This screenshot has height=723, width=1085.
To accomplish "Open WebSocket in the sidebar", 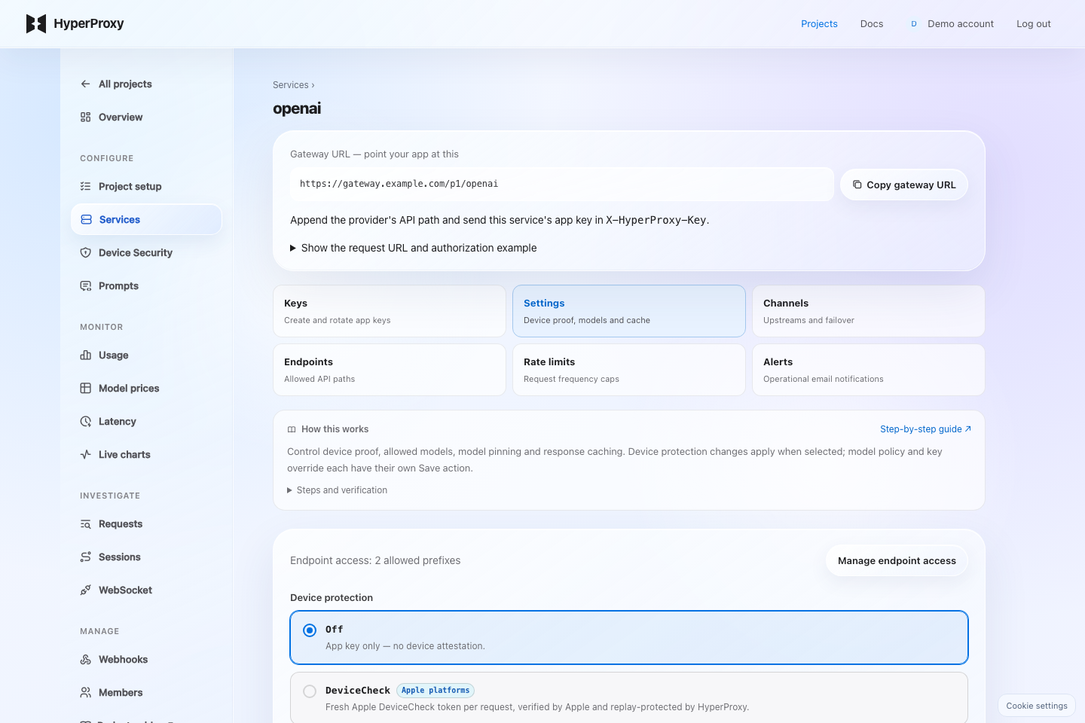I will [x=146, y=590].
